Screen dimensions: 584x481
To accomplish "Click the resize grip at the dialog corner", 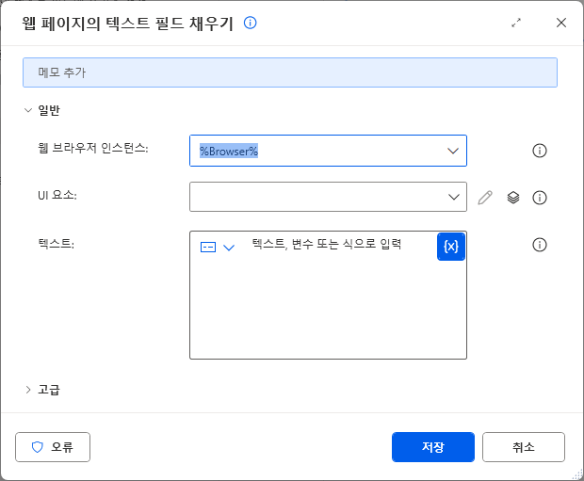I will [577, 474].
